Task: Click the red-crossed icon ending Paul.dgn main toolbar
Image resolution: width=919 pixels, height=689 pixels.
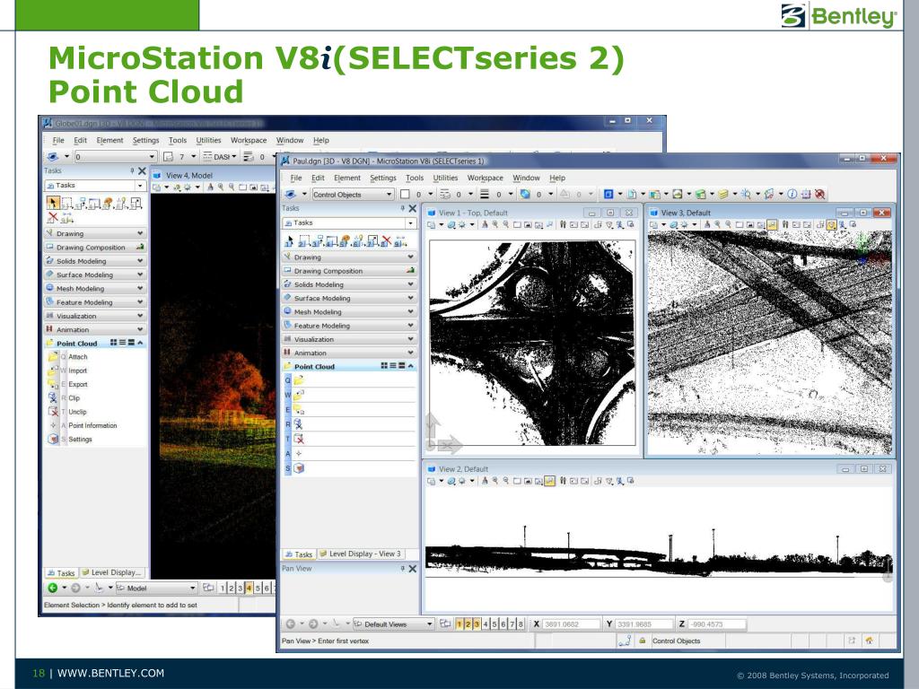Action: click(820, 194)
